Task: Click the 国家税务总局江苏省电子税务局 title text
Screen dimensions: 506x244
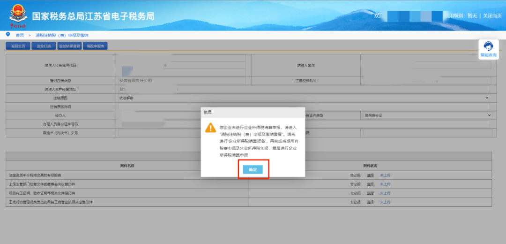Action: click(93, 16)
